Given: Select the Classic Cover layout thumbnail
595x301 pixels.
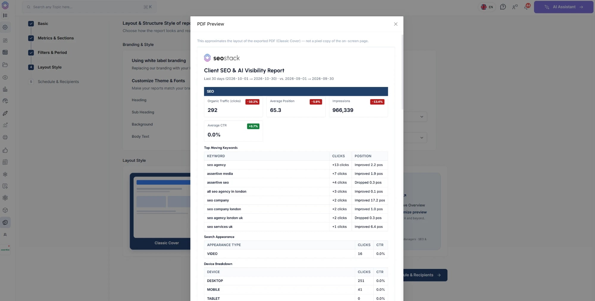Looking at the screenshot, I should point(160,211).
